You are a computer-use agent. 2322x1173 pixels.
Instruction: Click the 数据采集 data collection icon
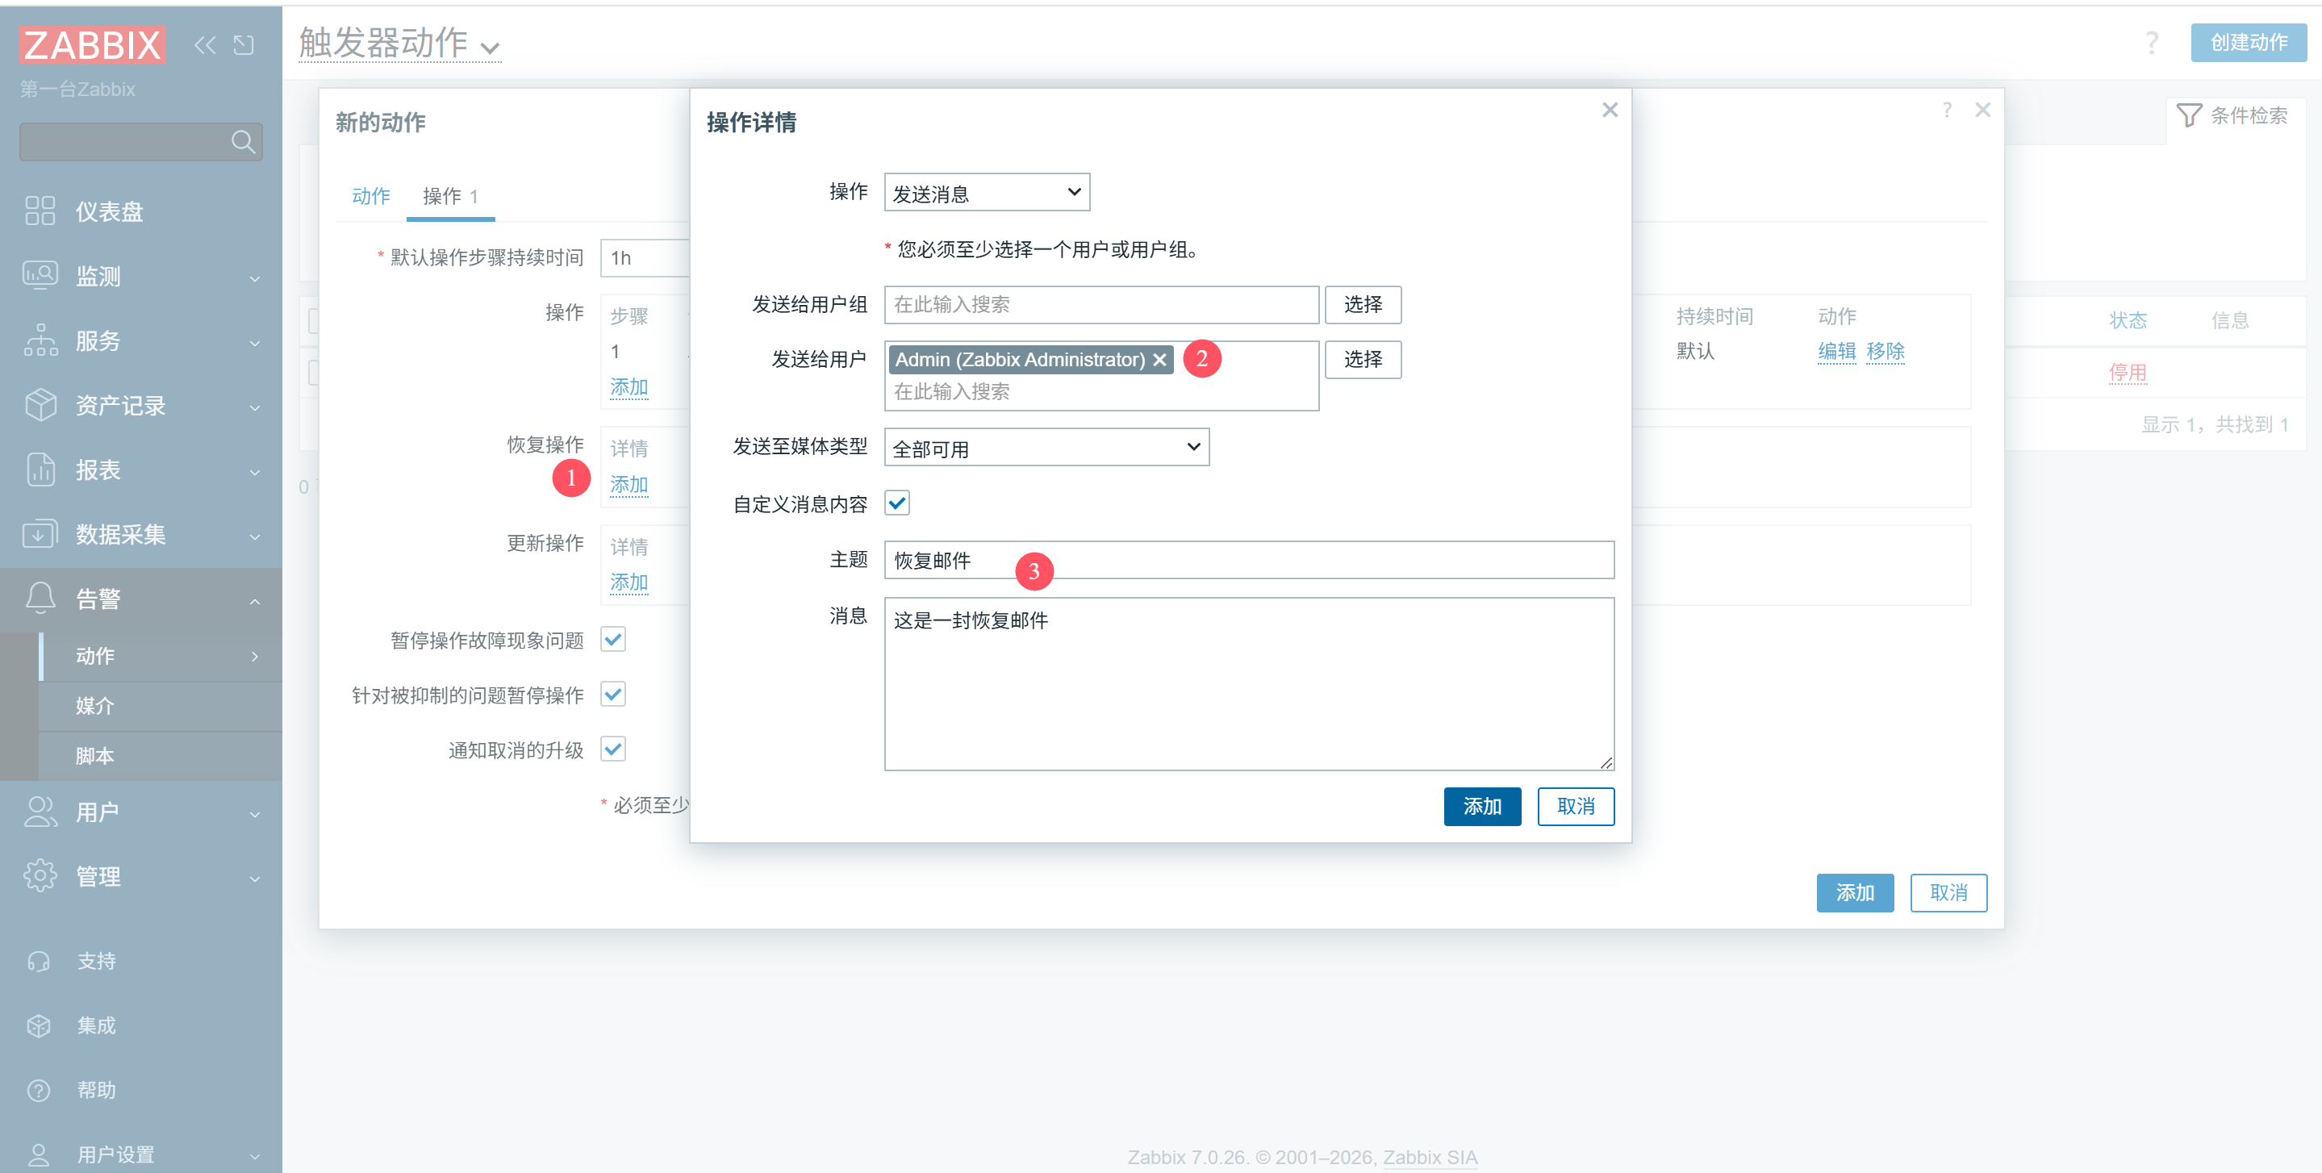coord(40,534)
